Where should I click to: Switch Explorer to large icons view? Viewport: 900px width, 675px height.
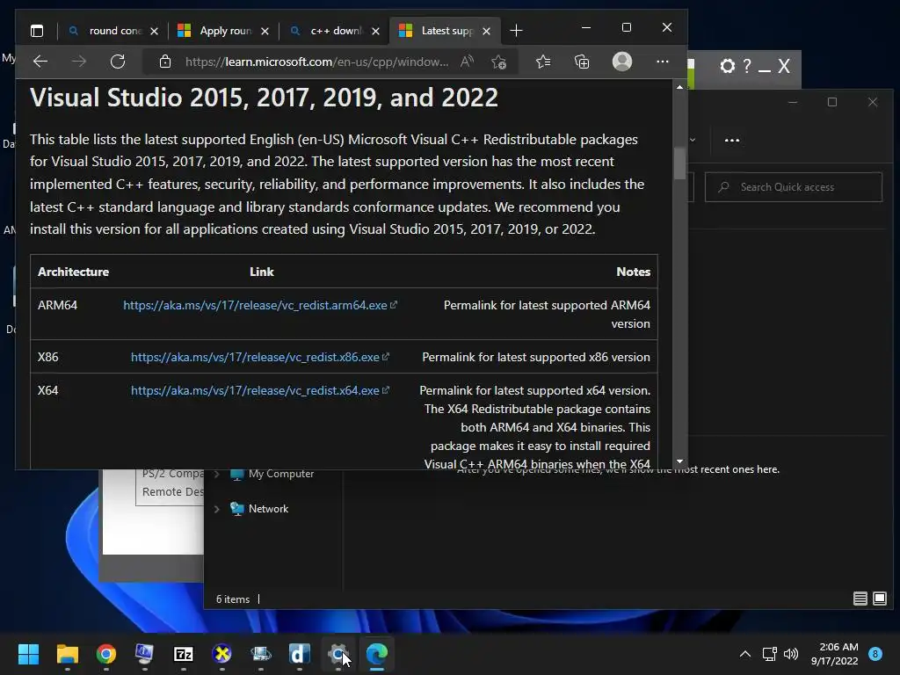(x=879, y=599)
